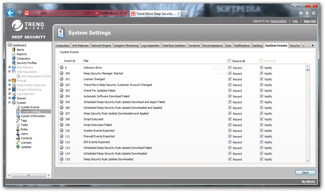The height and width of the screenshot is (192, 325).
Task: Expand the Shared tree node
Action: [x=10, y=98]
